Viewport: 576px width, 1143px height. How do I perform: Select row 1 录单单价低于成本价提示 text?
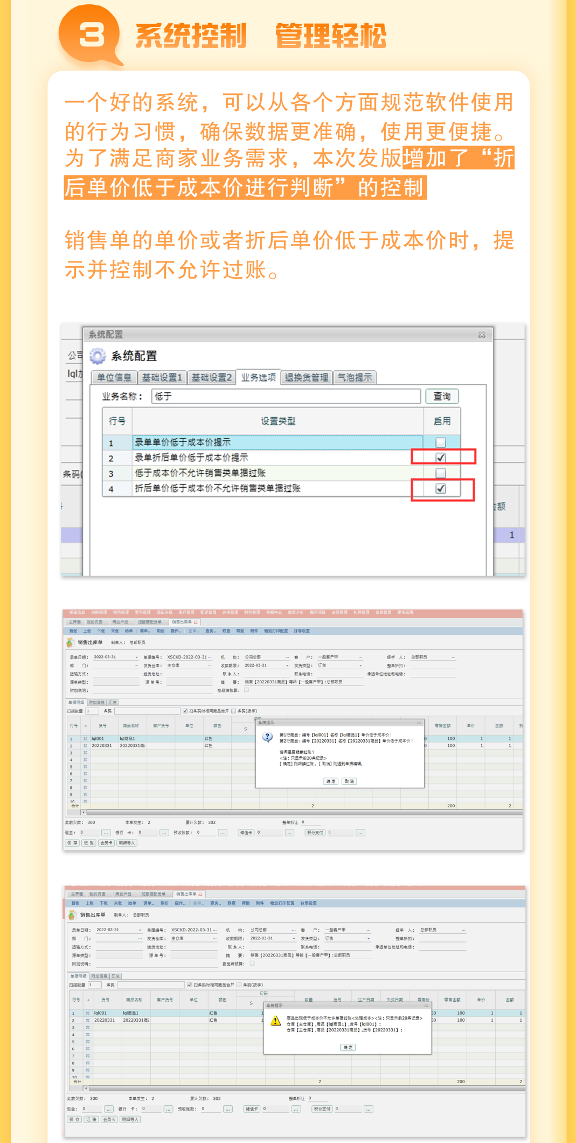click(x=183, y=442)
